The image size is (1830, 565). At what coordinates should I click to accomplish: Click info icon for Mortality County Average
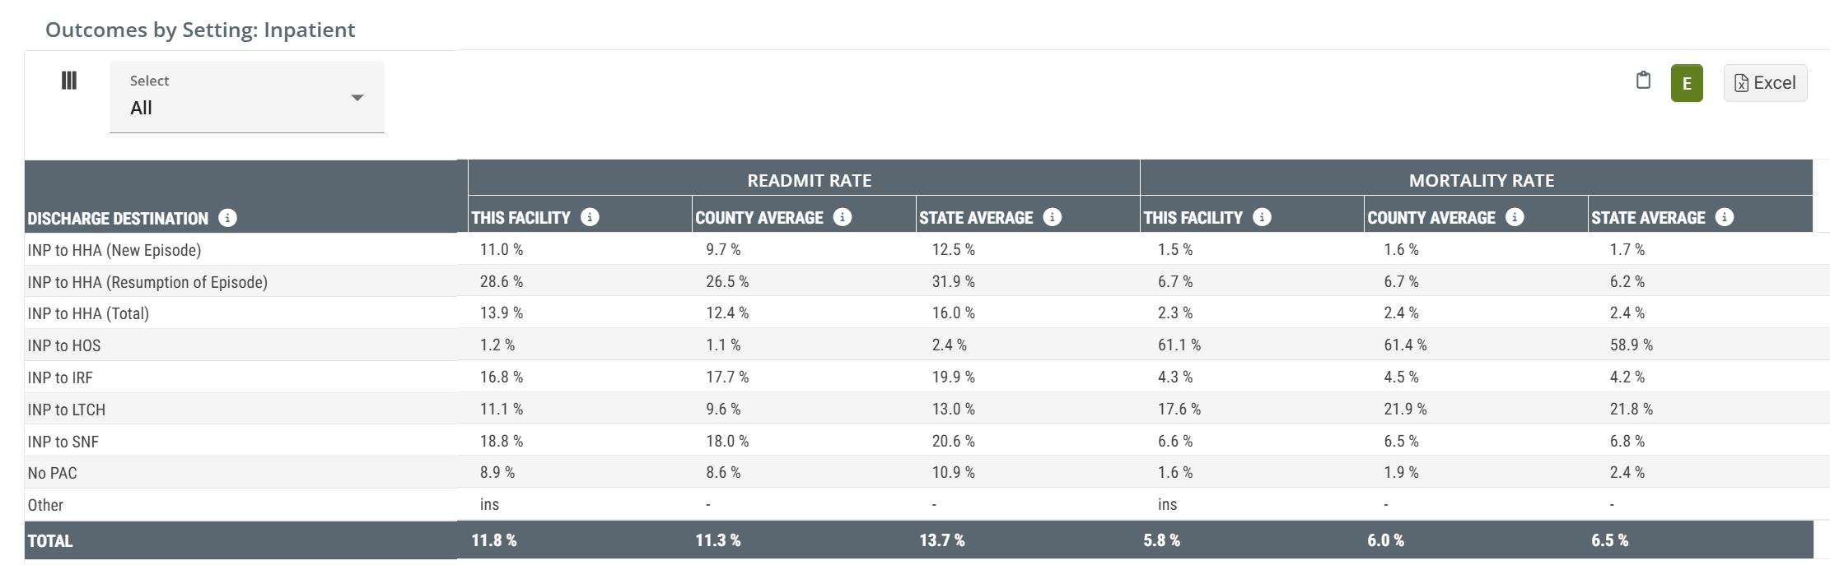[x=1515, y=217]
